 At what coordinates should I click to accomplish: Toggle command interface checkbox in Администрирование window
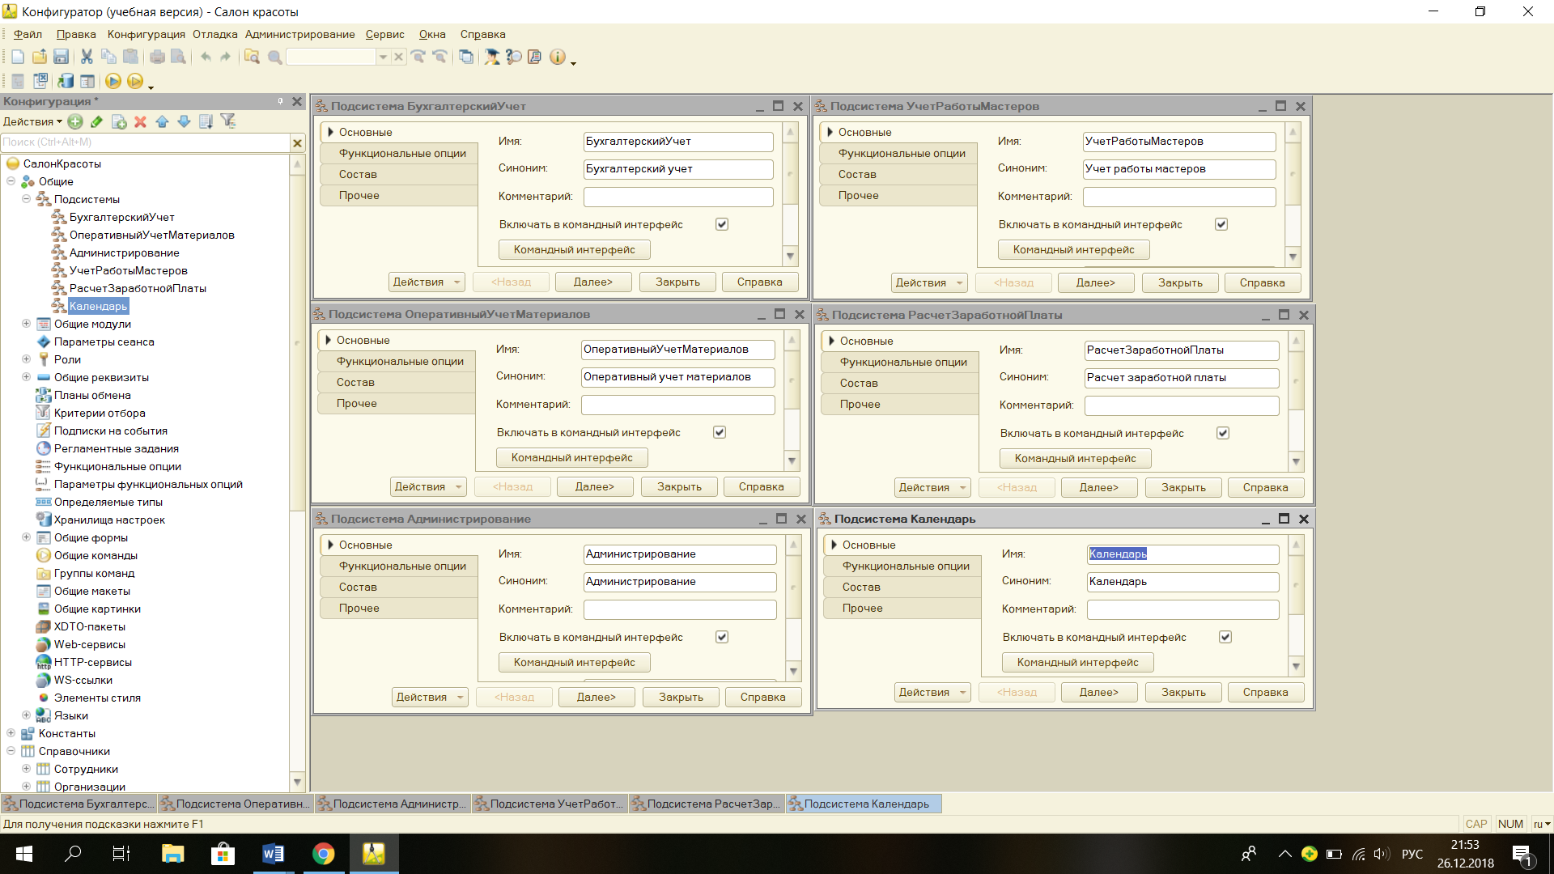tap(722, 637)
